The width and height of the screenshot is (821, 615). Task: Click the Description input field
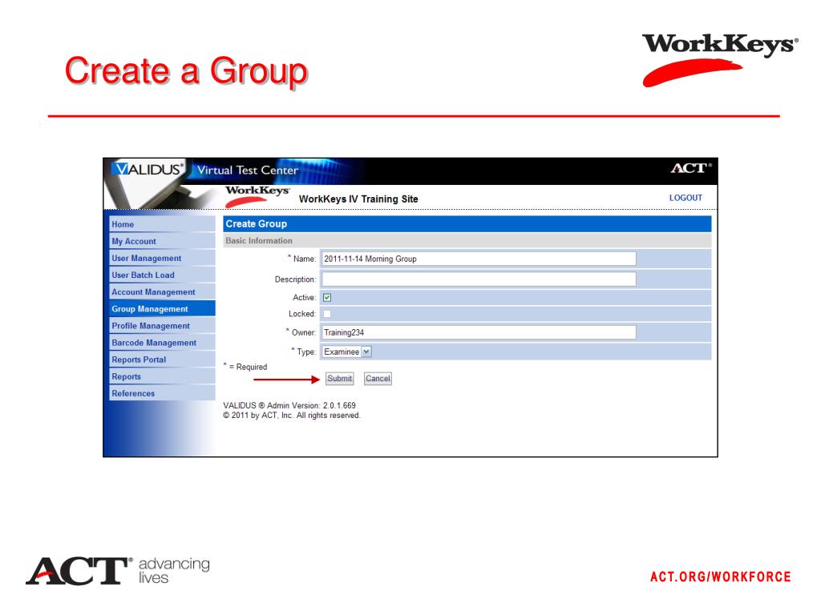click(x=479, y=279)
